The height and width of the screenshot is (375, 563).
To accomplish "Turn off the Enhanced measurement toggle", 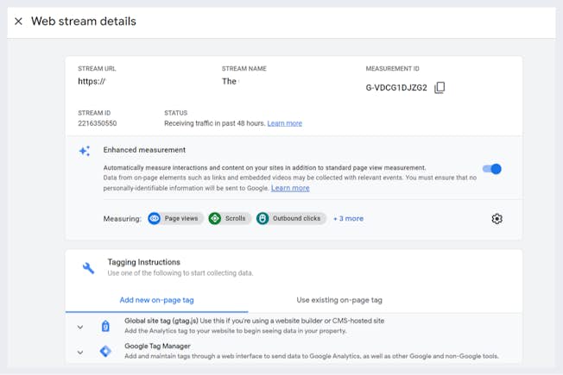I will pyautogui.click(x=492, y=169).
